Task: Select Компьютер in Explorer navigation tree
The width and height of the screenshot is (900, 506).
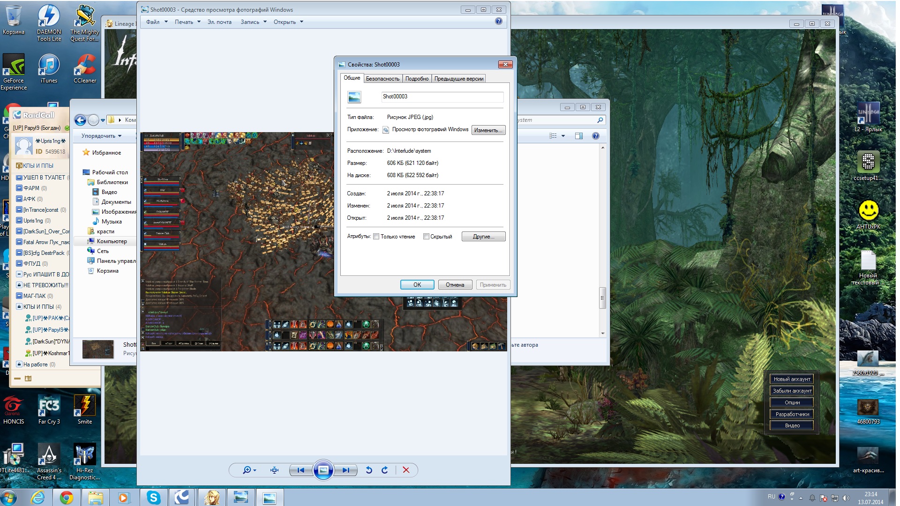Action: (x=112, y=241)
